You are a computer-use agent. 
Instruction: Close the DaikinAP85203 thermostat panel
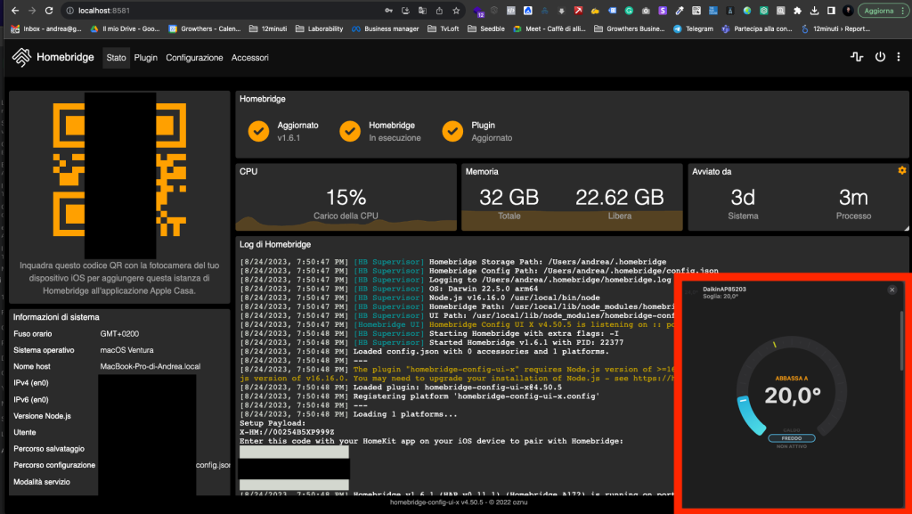pyautogui.click(x=892, y=290)
